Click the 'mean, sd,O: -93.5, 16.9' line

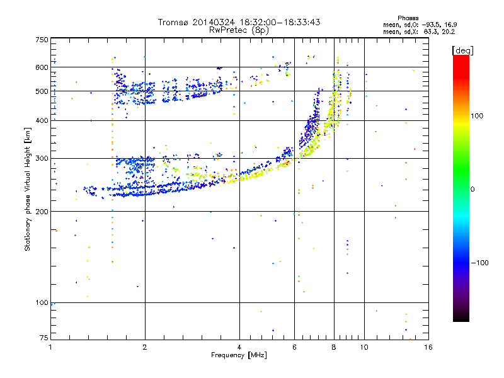pyautogui.click(x=420, y=25)
